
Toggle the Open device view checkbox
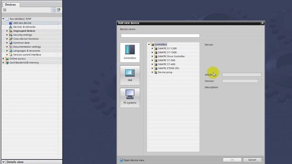121,160
